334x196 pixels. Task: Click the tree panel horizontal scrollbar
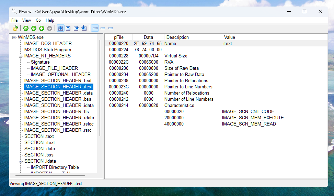pos(50,176)
